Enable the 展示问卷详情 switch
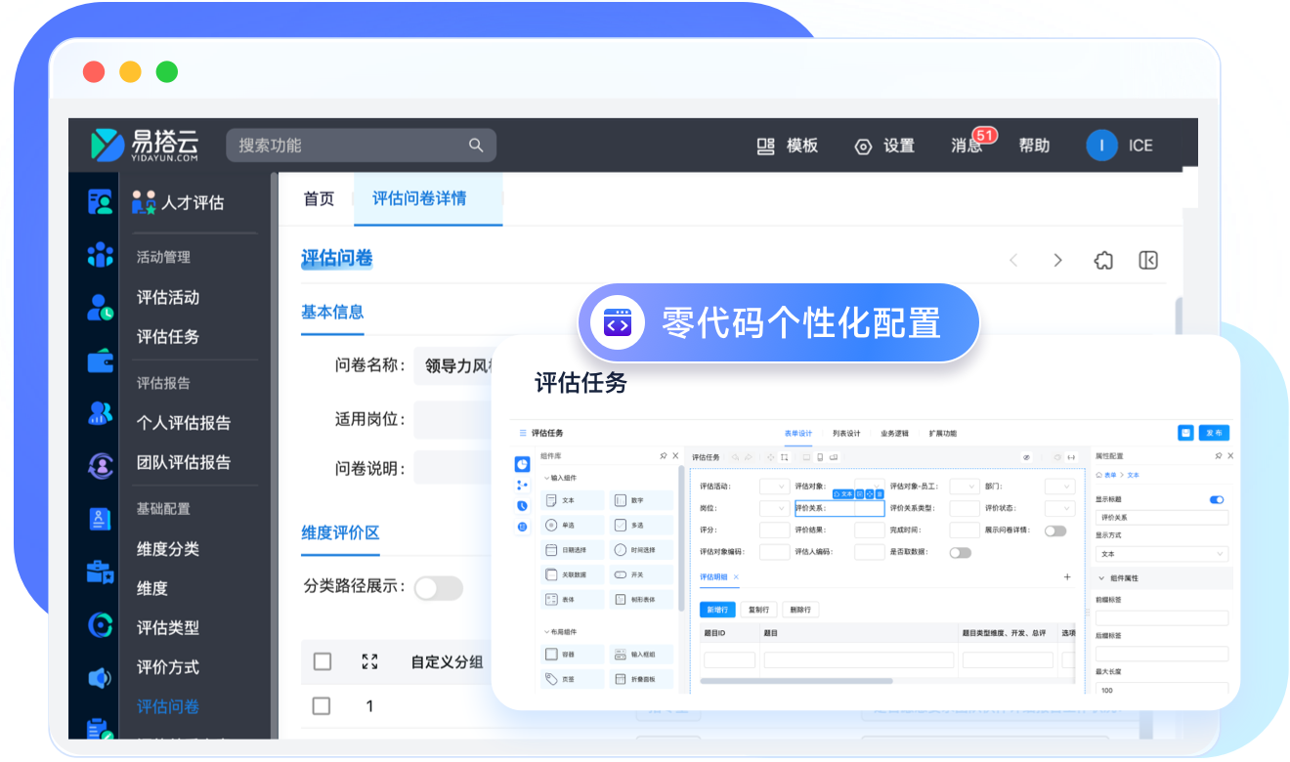Viewport: 1290px width, 762px height. point(1055,530)
